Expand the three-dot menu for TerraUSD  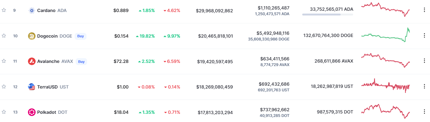(x=424, y=86)
